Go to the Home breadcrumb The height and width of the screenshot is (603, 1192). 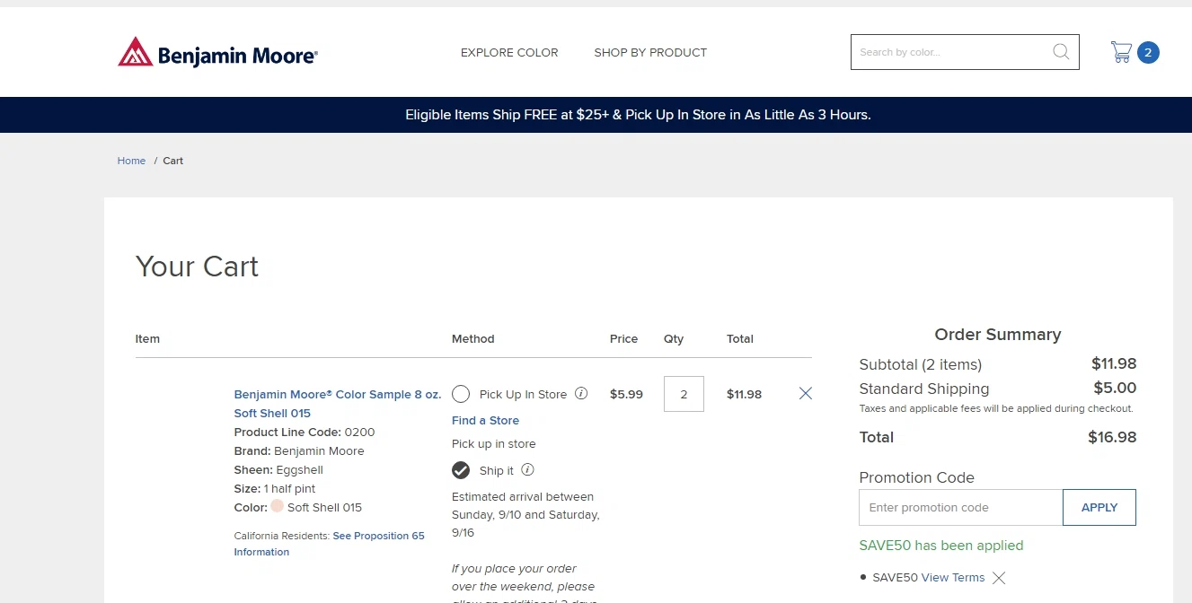pyautogui.click(x=131, y=161)
